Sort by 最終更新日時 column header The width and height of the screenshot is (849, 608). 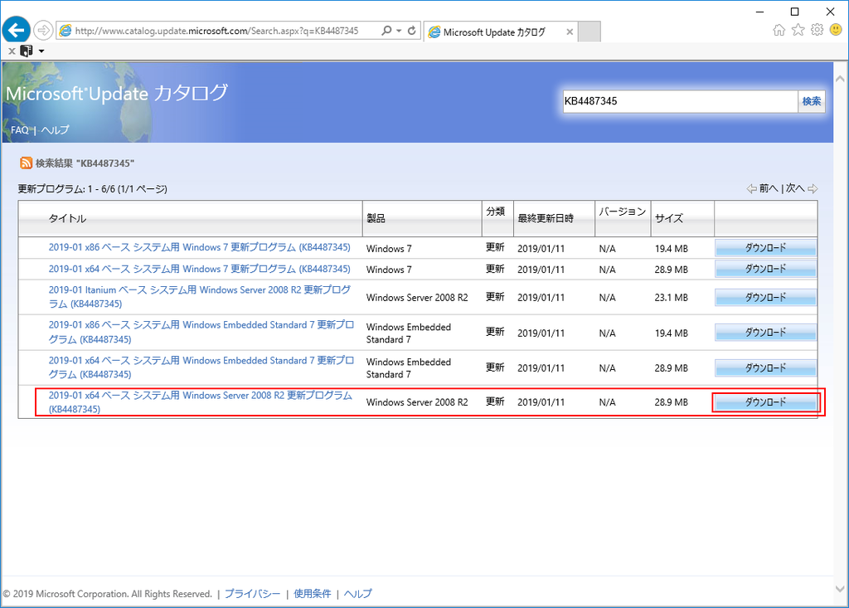546,218
